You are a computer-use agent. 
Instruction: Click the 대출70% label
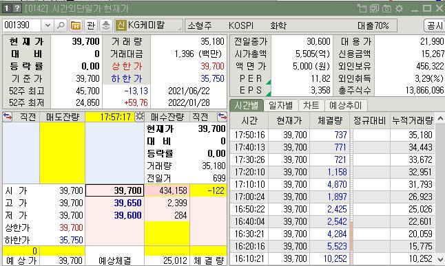tap(373, 26)
